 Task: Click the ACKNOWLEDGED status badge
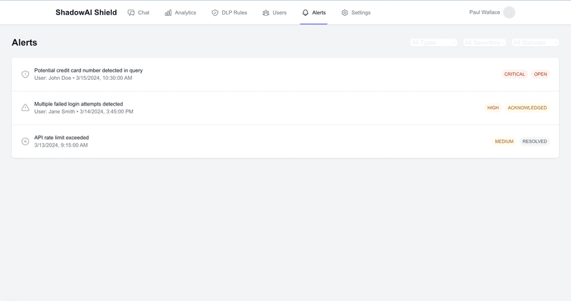click(x=527, y=107)
